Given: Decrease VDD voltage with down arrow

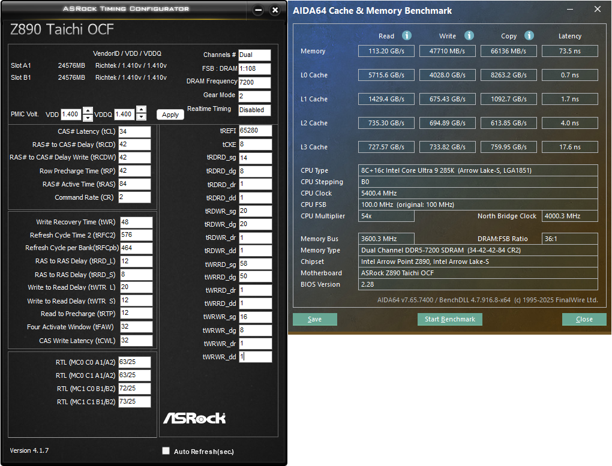Looking at the screenshot, I should 88,118.
